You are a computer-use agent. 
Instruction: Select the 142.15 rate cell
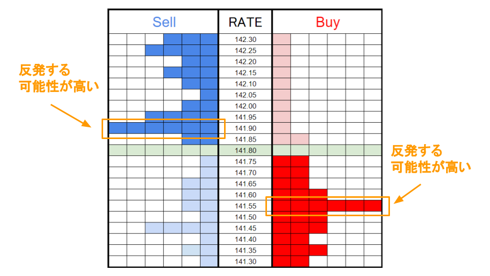pos(245,73)
